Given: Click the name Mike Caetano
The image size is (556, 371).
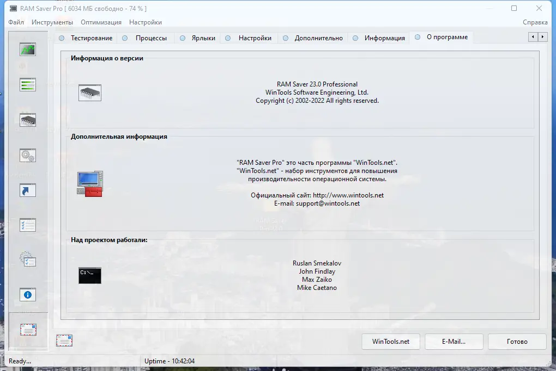Looking at the screenshot, I should tap(317, 288).
